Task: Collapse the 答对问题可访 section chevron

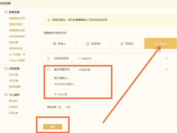Action: (166, 70)
